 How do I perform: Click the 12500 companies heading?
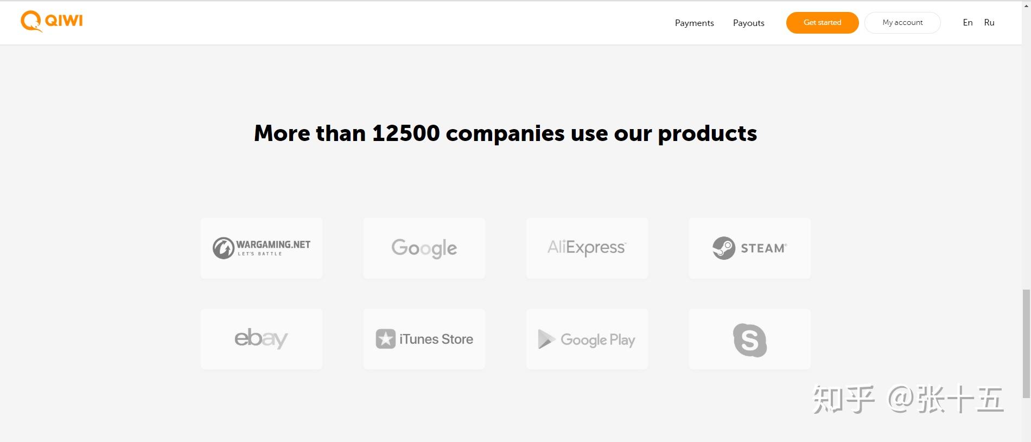click(505, 133)
